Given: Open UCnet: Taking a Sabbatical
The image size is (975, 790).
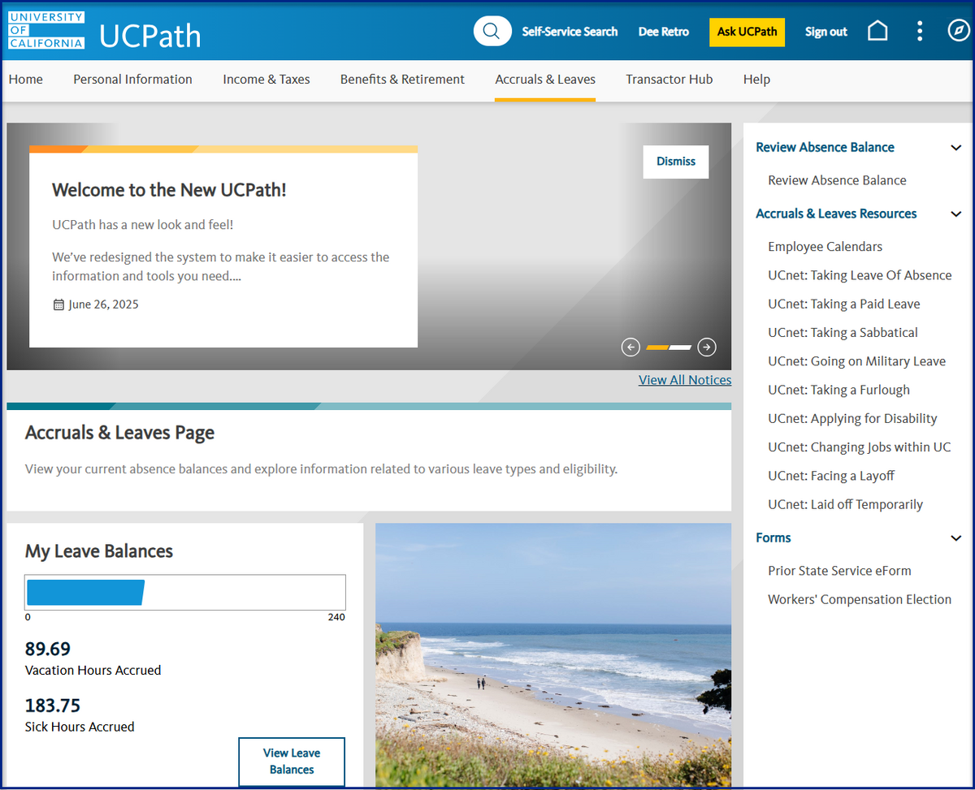Looking at the screenshot, I should [843, 333].
